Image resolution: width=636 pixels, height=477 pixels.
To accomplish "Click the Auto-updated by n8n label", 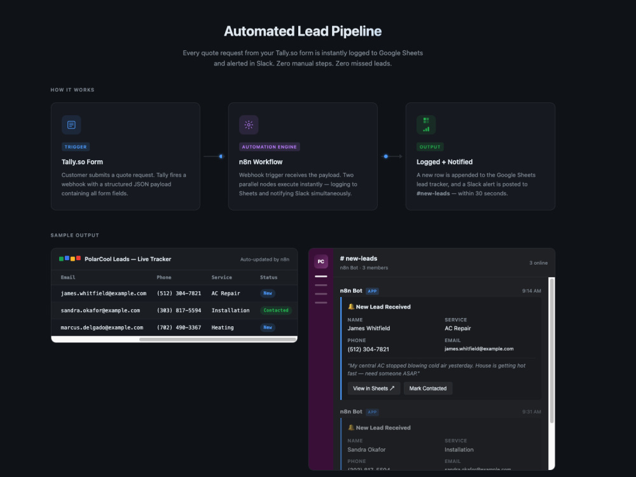I will point(265,259).
